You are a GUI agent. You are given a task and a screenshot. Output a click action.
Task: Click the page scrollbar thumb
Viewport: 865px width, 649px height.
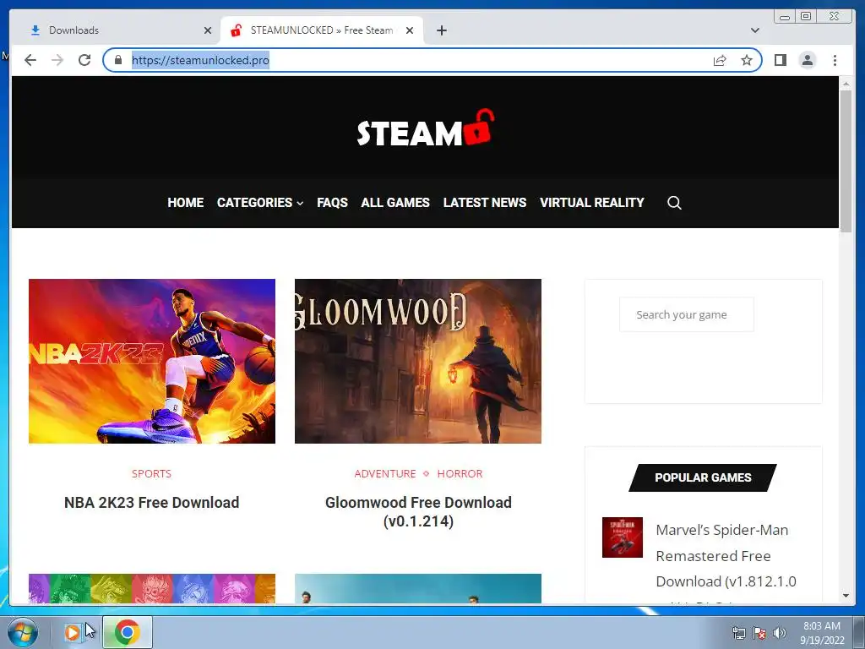pos(846,161)
